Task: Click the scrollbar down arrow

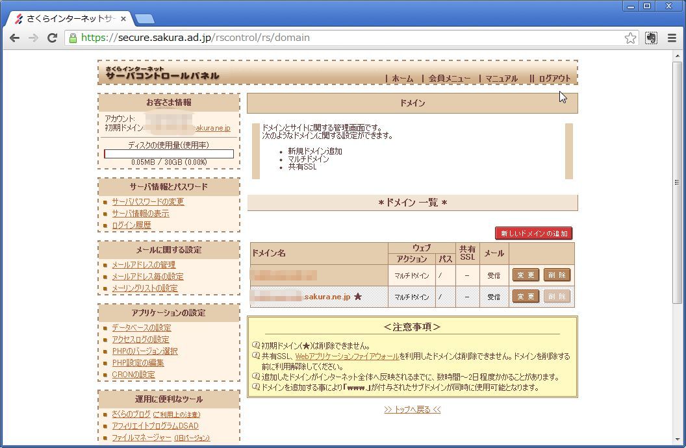Action: tap(677, 440)
